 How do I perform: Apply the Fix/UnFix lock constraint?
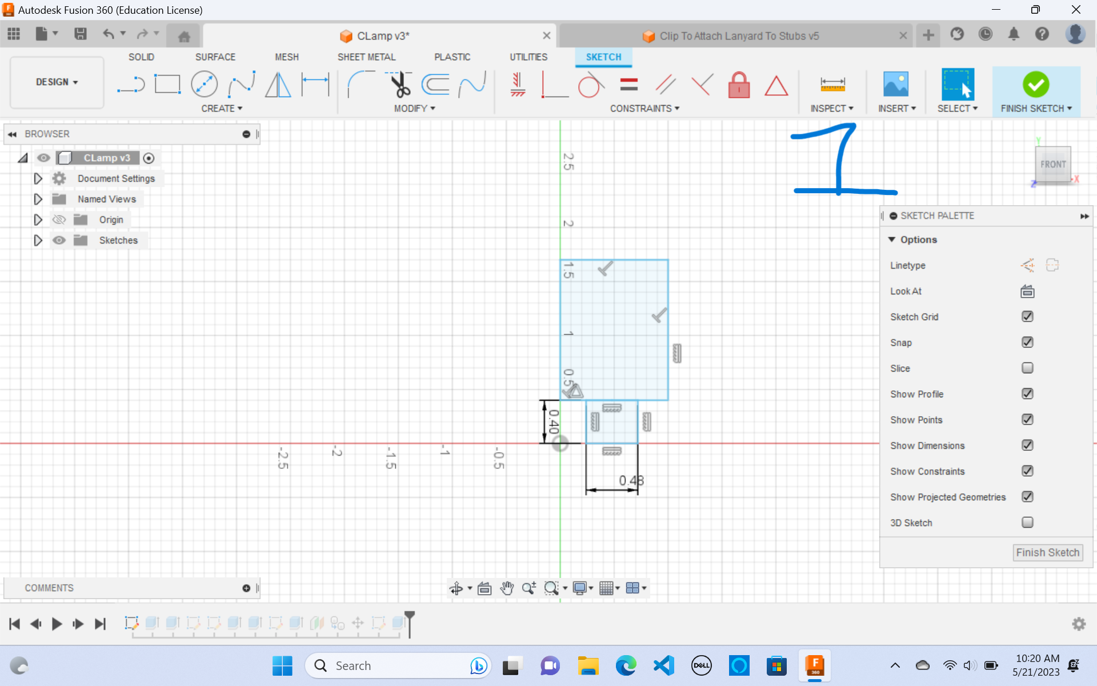coord(739,85)
